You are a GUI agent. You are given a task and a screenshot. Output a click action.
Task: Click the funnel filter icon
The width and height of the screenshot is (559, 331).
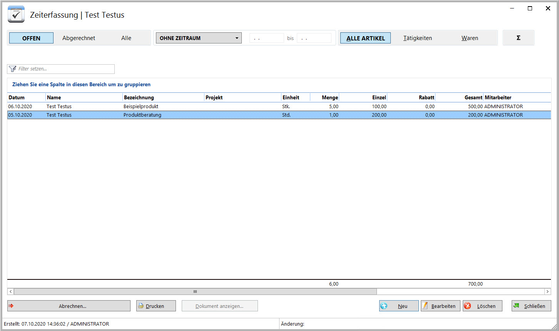click(x=12, y=69)
